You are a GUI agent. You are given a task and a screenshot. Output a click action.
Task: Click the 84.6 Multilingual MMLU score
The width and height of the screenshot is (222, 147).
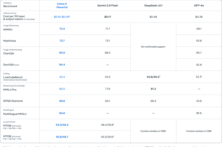tap(62, 113)
